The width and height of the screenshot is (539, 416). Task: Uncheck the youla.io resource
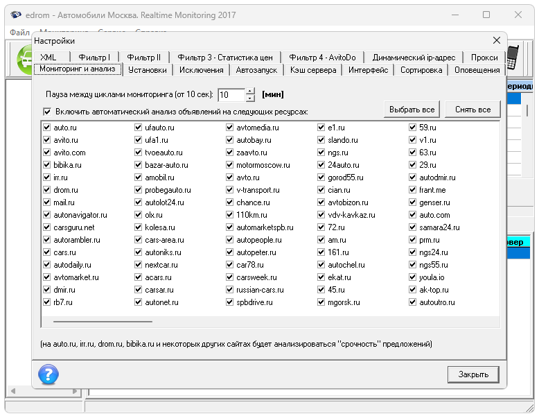(412, 277)
